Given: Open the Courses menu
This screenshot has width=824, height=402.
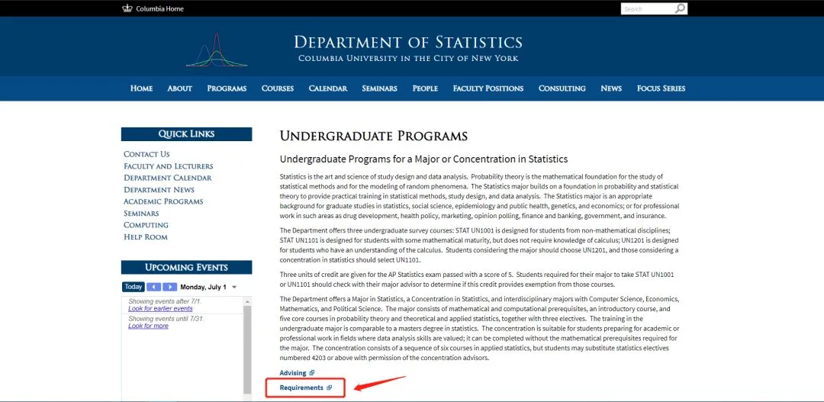Looking at the screenshot, I should click(278, 88).
